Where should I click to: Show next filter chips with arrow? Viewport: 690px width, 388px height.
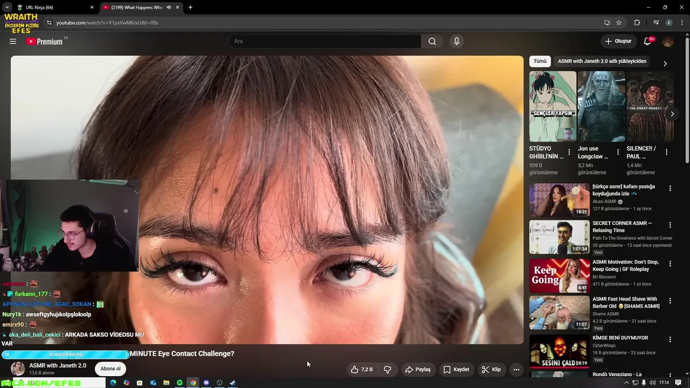click(665, 63)
